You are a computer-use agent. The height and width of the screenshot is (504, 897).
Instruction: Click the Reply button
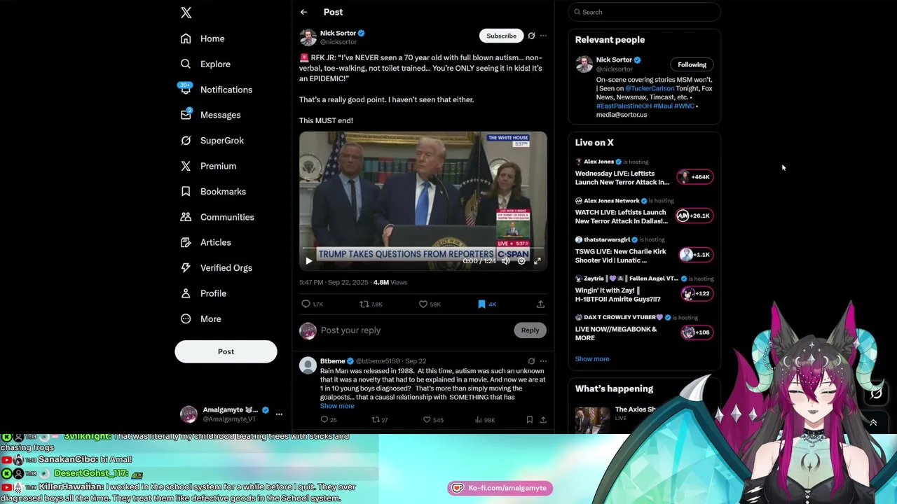coord(530,330)
